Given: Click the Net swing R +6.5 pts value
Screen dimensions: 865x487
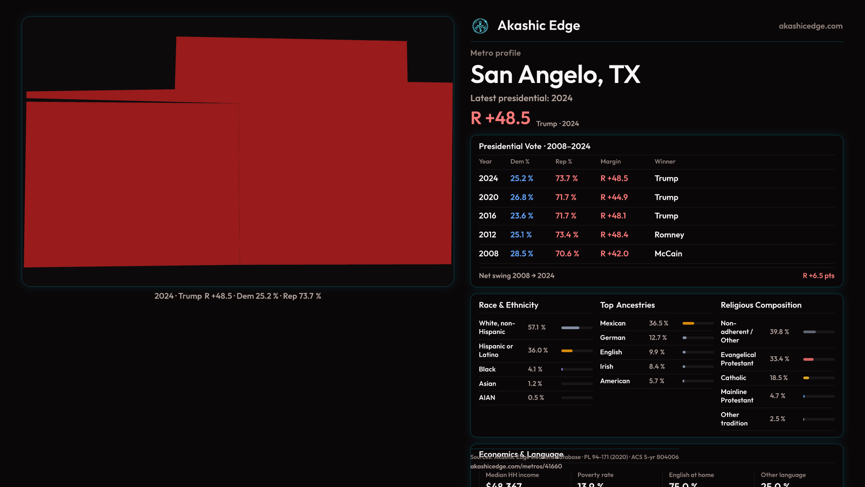Looking at the screenshot, I should click(x=818, y=276).
